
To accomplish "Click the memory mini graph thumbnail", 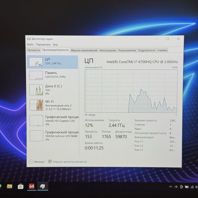I will 36,75.
